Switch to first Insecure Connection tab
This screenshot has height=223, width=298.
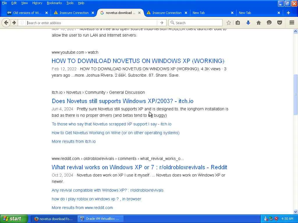[74, 13]
